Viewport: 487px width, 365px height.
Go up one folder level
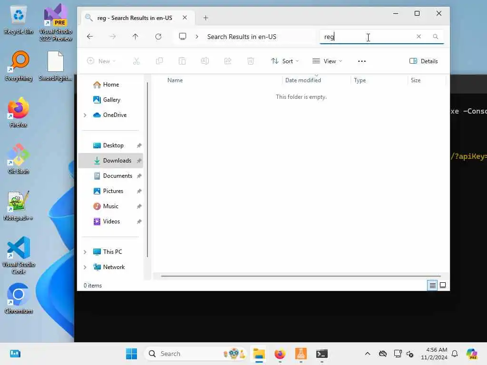click(x=135, y=37)
